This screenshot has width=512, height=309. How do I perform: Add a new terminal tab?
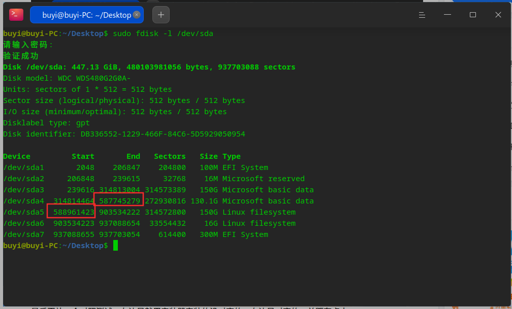(x=161, y=15)
